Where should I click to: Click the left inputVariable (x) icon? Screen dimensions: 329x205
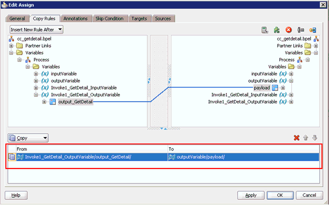[45, 74]
